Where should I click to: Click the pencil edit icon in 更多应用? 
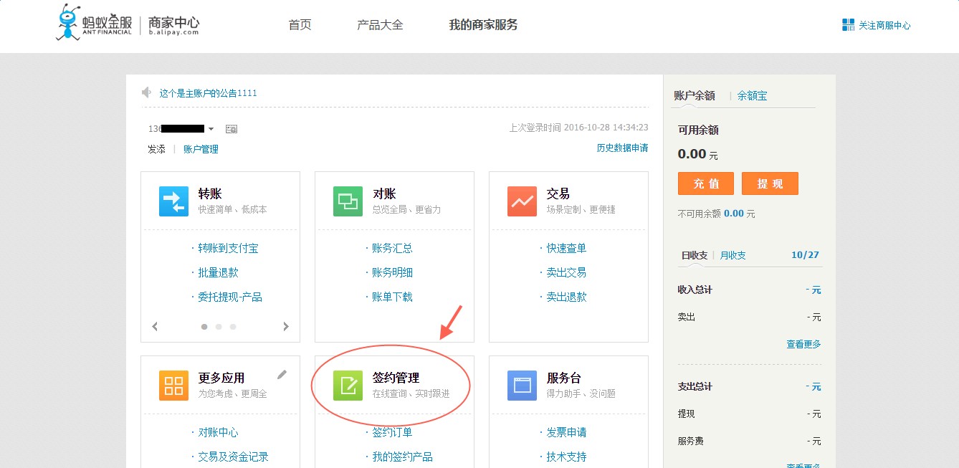pos(282,374)
